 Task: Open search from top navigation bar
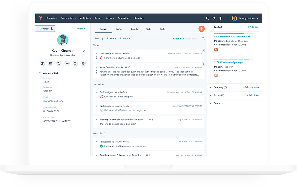click(x=207, y=18)
